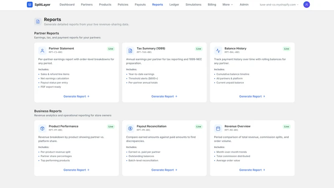Click the Tax Summary (1099) card title
Image resolution: width=334 pixels, height=188 pixels.
click(x=151, y=48)
